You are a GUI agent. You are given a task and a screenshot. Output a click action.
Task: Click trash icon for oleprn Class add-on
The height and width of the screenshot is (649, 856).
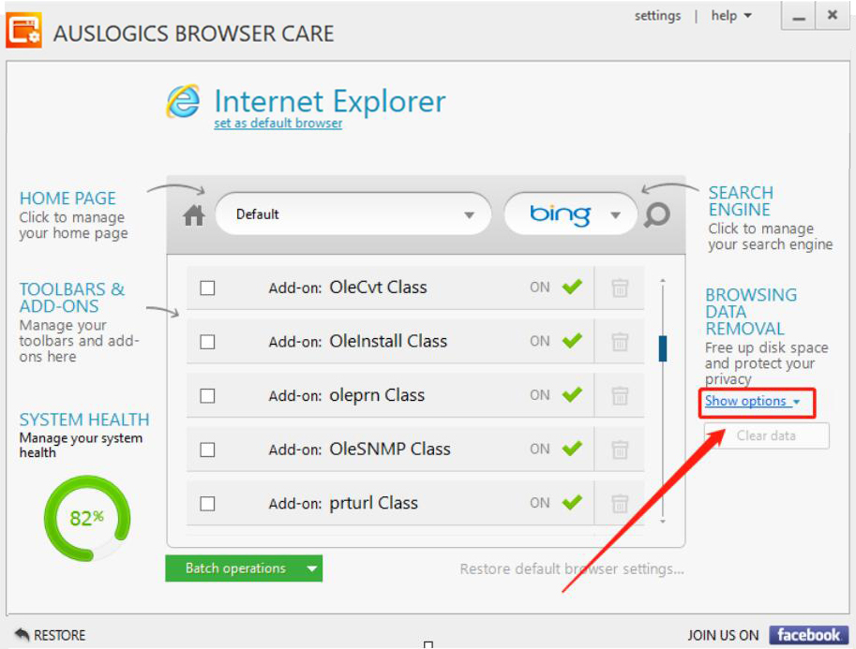click(620, 395)
